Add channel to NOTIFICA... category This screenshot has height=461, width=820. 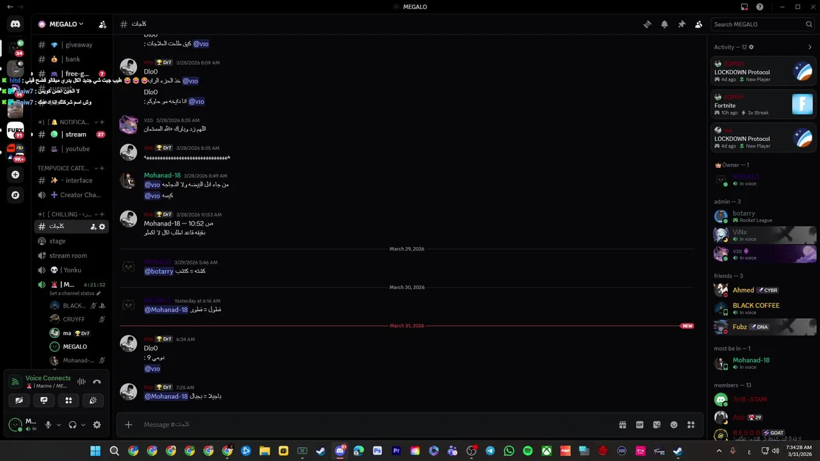point(102,122)
